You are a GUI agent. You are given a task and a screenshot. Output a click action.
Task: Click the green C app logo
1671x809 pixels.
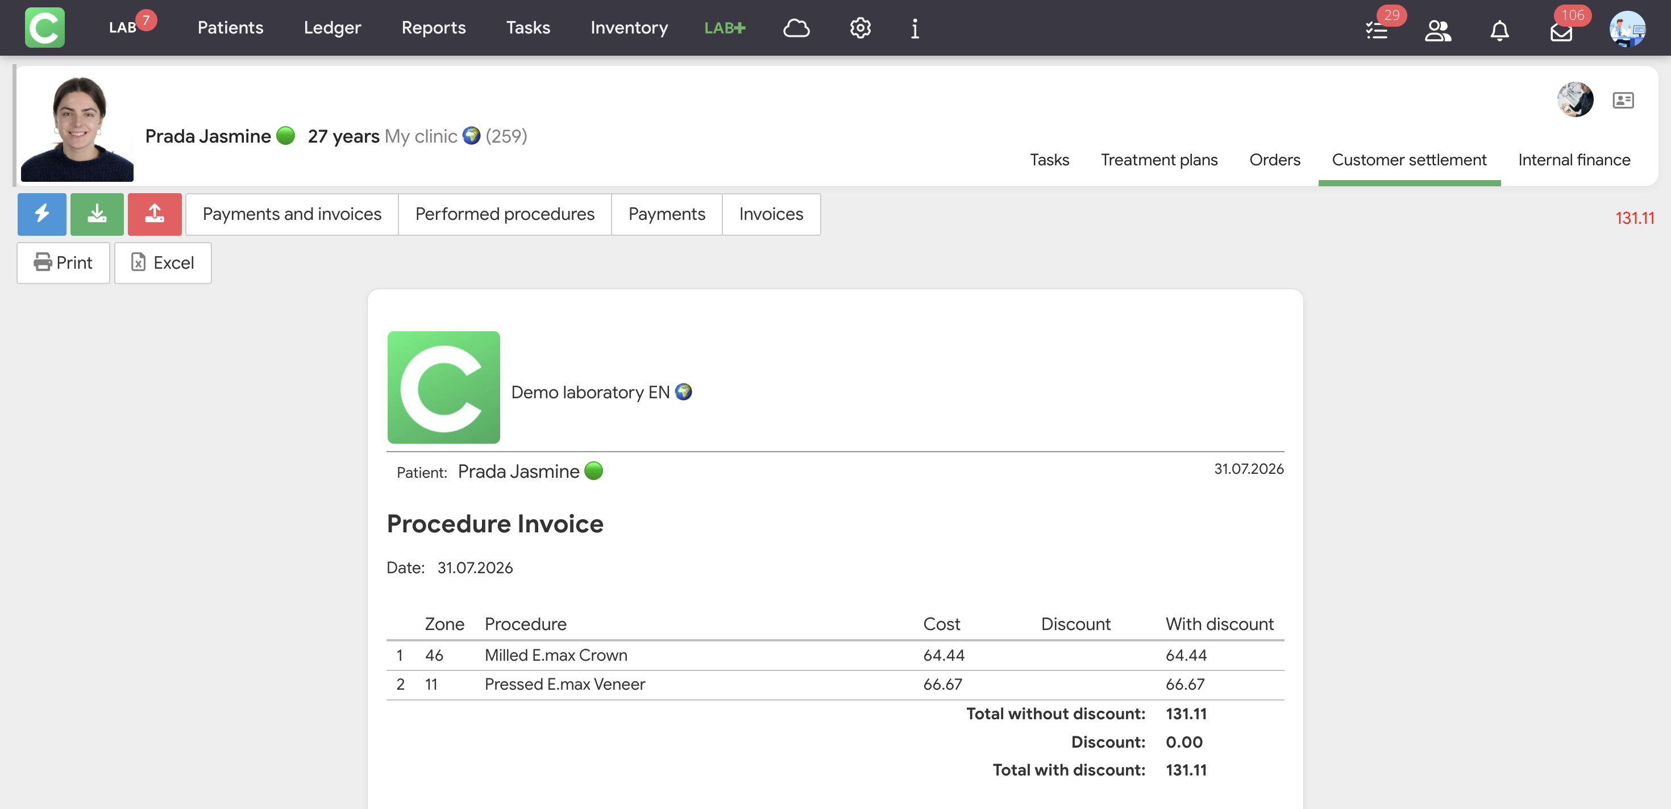point(45,27)
